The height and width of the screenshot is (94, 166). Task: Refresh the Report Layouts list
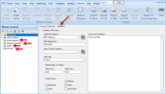click(19, 31)
